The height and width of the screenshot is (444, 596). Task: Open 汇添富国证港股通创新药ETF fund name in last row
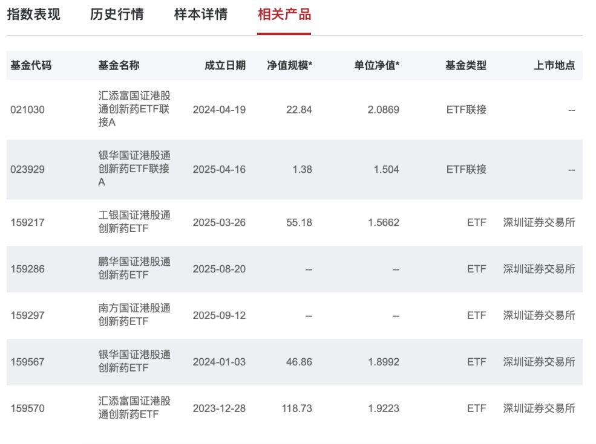pyautogui.click(x=134, y=408)
